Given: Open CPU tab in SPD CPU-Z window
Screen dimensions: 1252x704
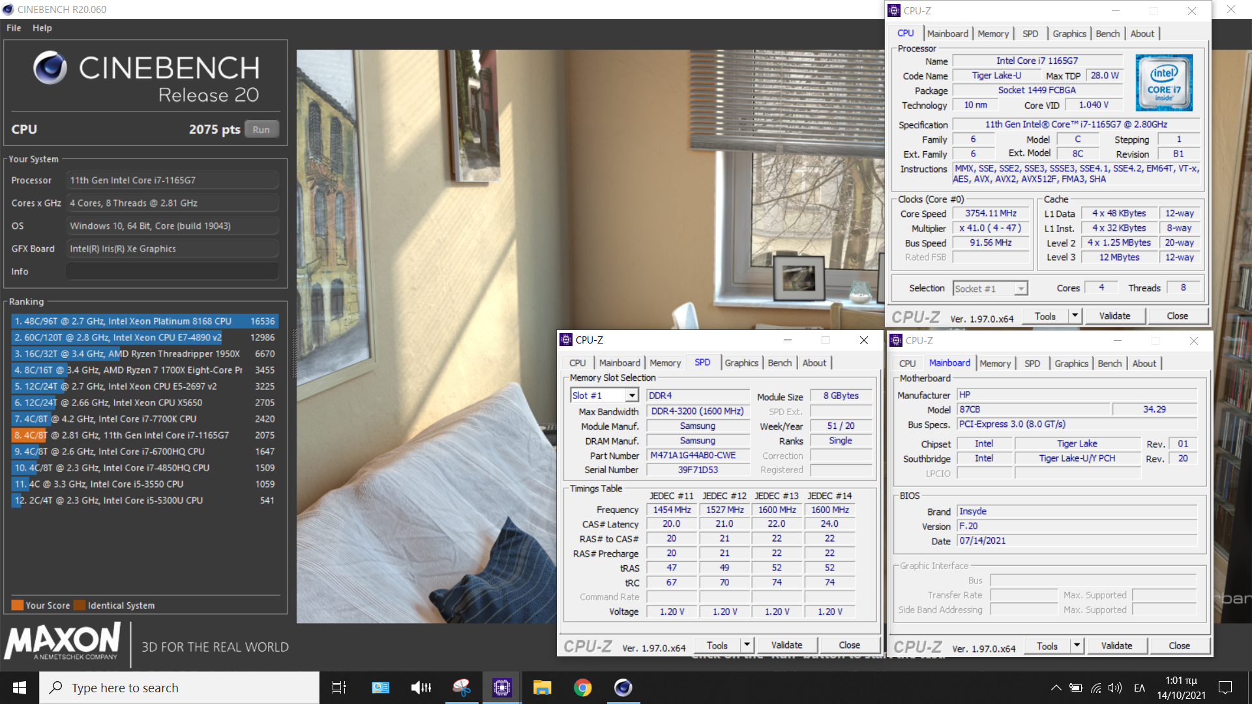Looking at the screenshot, I should pyautogui.click(x=577, y=362).
